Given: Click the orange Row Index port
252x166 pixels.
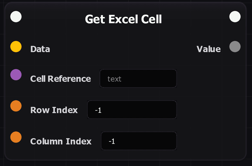Looking at the screenshot, I should (x=16, y=106).
